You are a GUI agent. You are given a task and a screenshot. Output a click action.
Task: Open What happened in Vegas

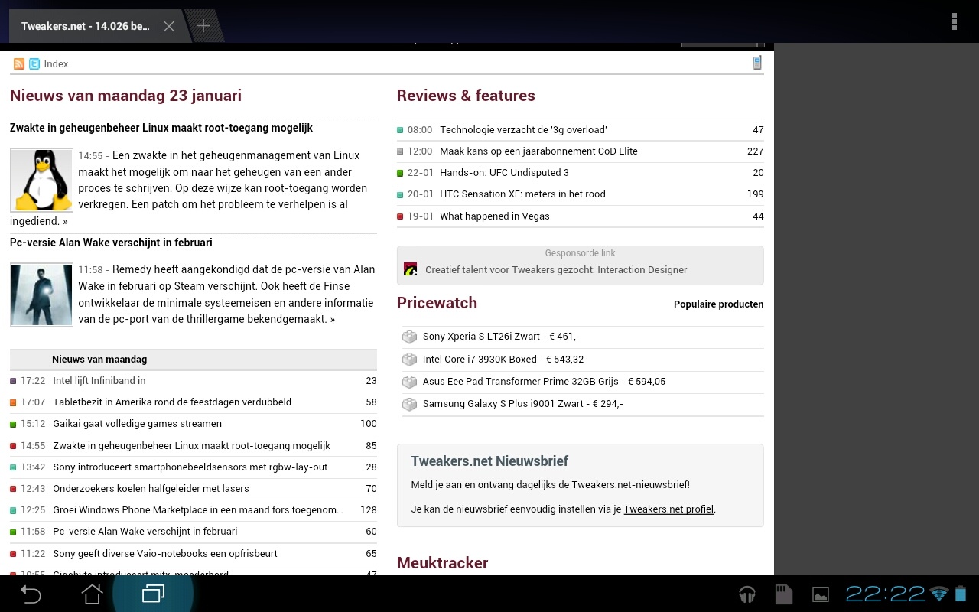tap(495, 216)
